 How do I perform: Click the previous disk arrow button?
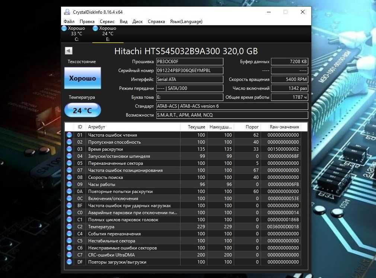(68, 51)
